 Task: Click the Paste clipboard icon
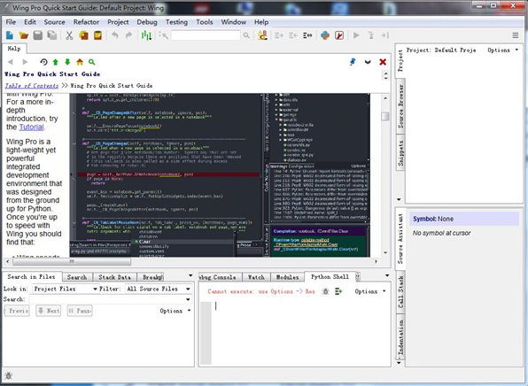97,35
